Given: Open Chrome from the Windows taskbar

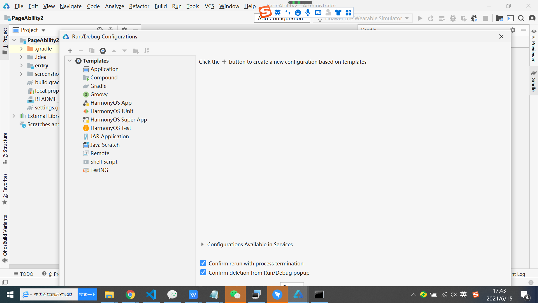Looking at the screenshot, I should 130,295.
